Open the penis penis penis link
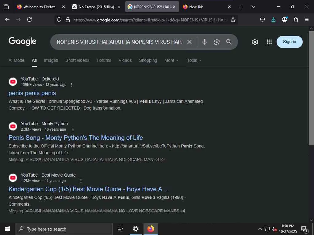 tap(32, 93)
